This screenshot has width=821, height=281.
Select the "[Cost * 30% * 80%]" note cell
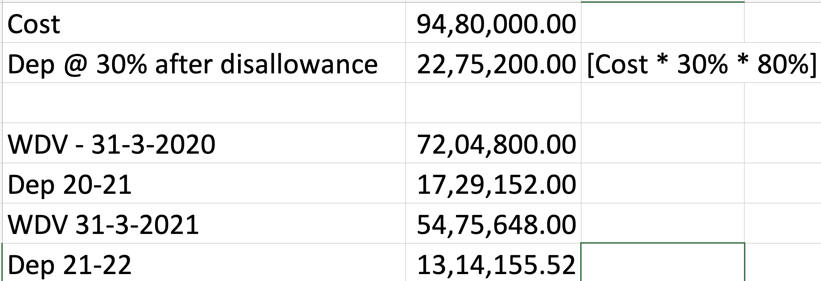(x=663, y=64)
